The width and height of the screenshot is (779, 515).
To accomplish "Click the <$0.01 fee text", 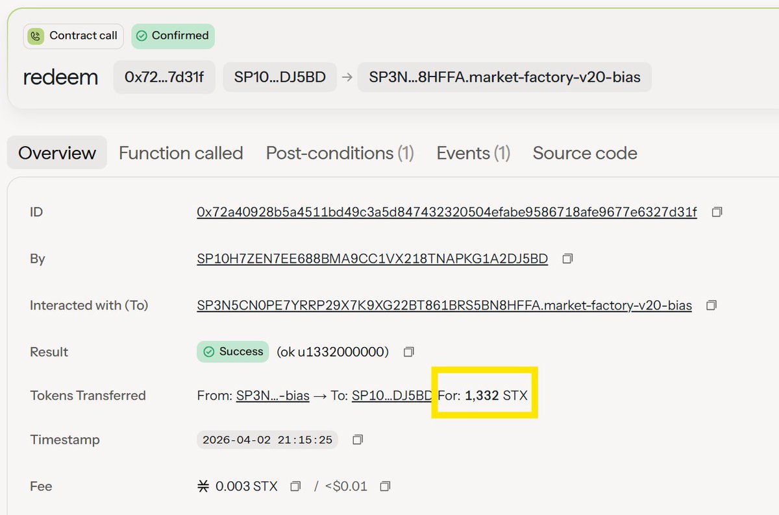I will (x=345, y=486).
